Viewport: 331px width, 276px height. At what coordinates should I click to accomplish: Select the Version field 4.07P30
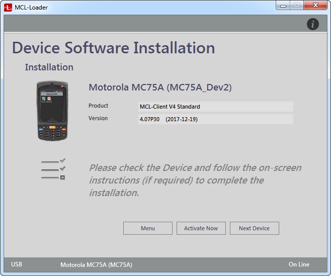click(x=215, y=119)
